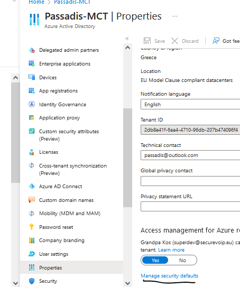Follow the Manage security defaults link
Screen dimensions: 240x287
(170, 276)
